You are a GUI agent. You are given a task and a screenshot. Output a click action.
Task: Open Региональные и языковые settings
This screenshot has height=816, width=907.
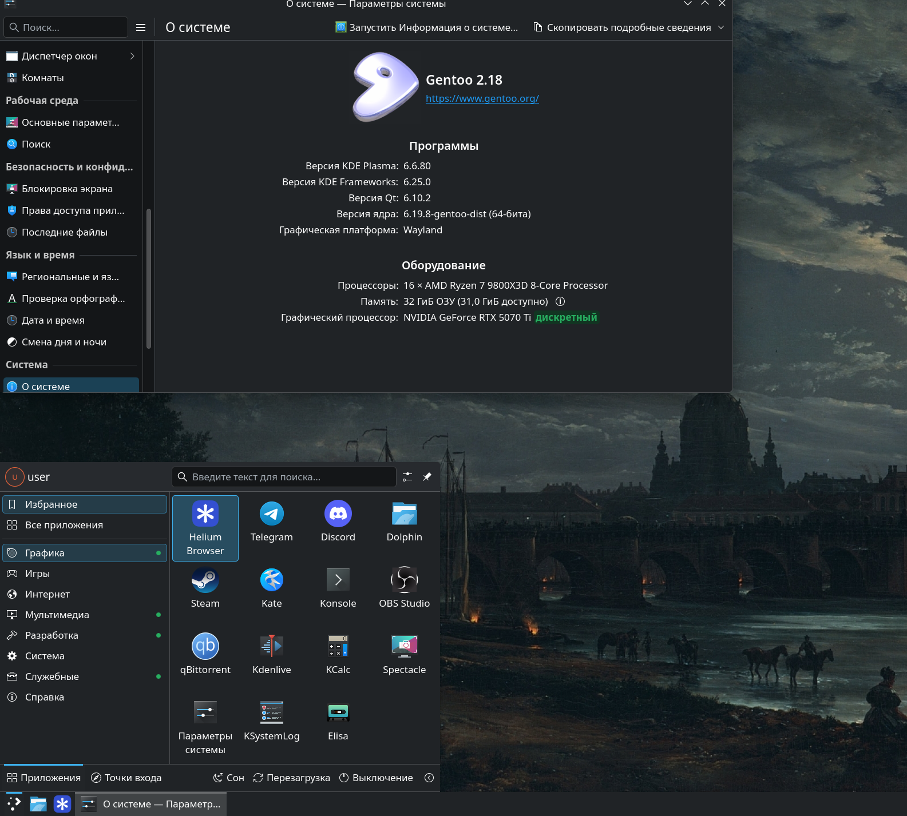click(x=71, y=277)
